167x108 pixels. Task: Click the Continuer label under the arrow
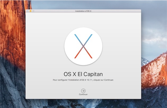83,94
